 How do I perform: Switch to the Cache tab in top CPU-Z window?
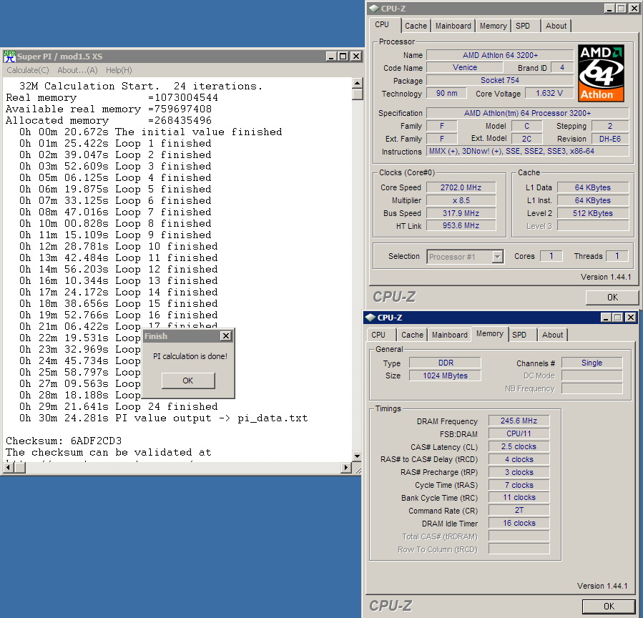416,26
